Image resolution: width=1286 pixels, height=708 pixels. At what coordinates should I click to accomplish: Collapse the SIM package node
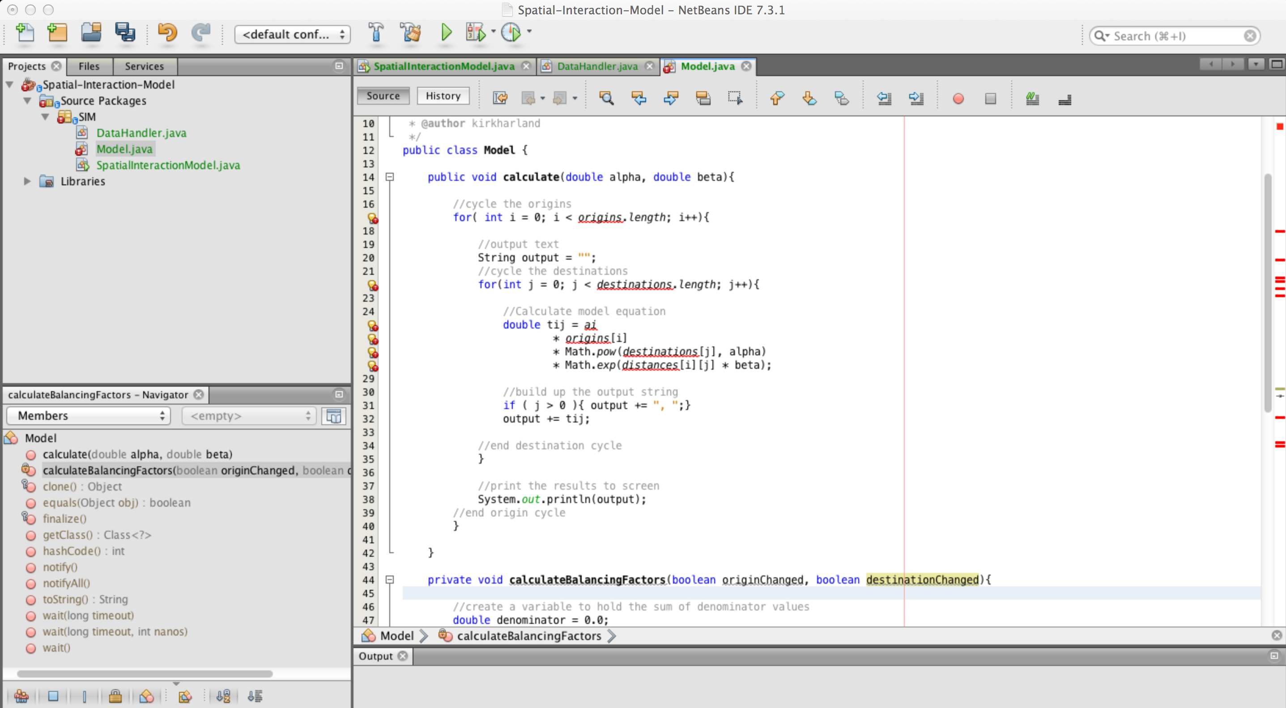click(x=46, y=116)
